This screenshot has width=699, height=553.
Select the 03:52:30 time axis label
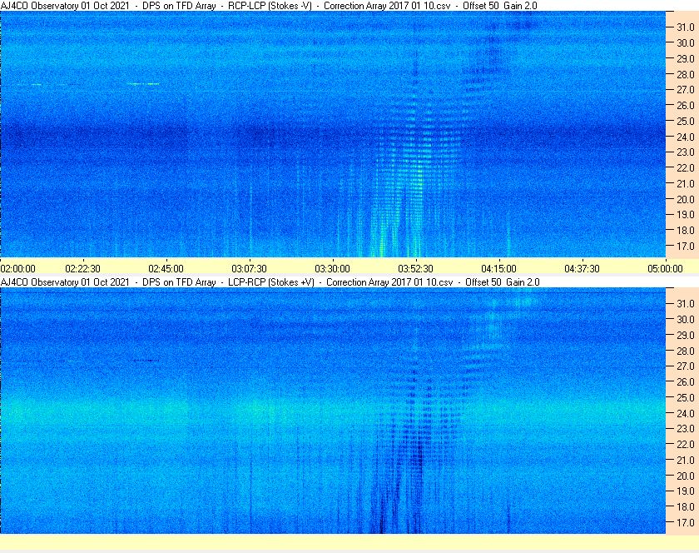pos(415,269)
